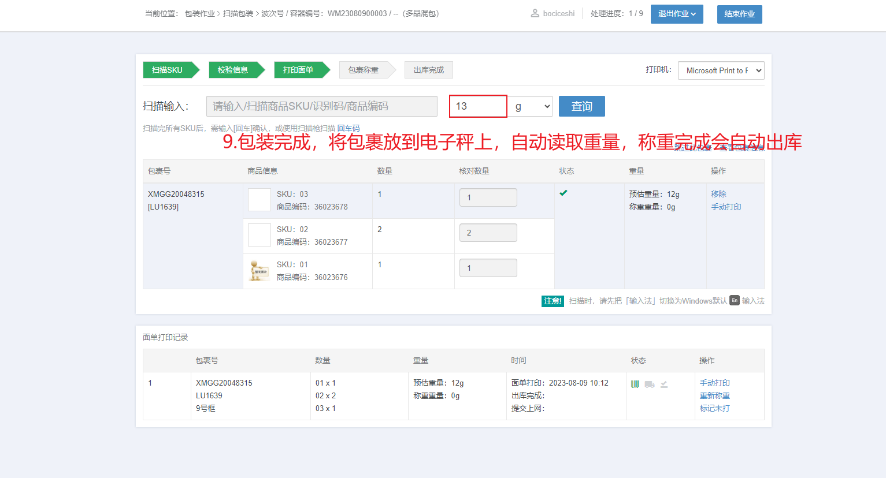This screenshot has height=478, width=886.
Task: Select the 包裹称重 step tab
Action: pyautogui.click(x=364, y=70)
